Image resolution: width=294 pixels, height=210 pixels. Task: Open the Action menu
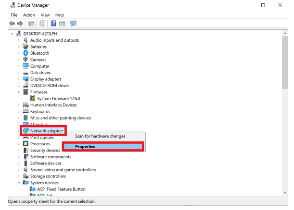tap(29, 15)
